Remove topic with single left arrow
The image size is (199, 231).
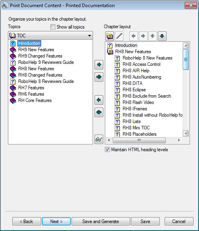point(99,100)
